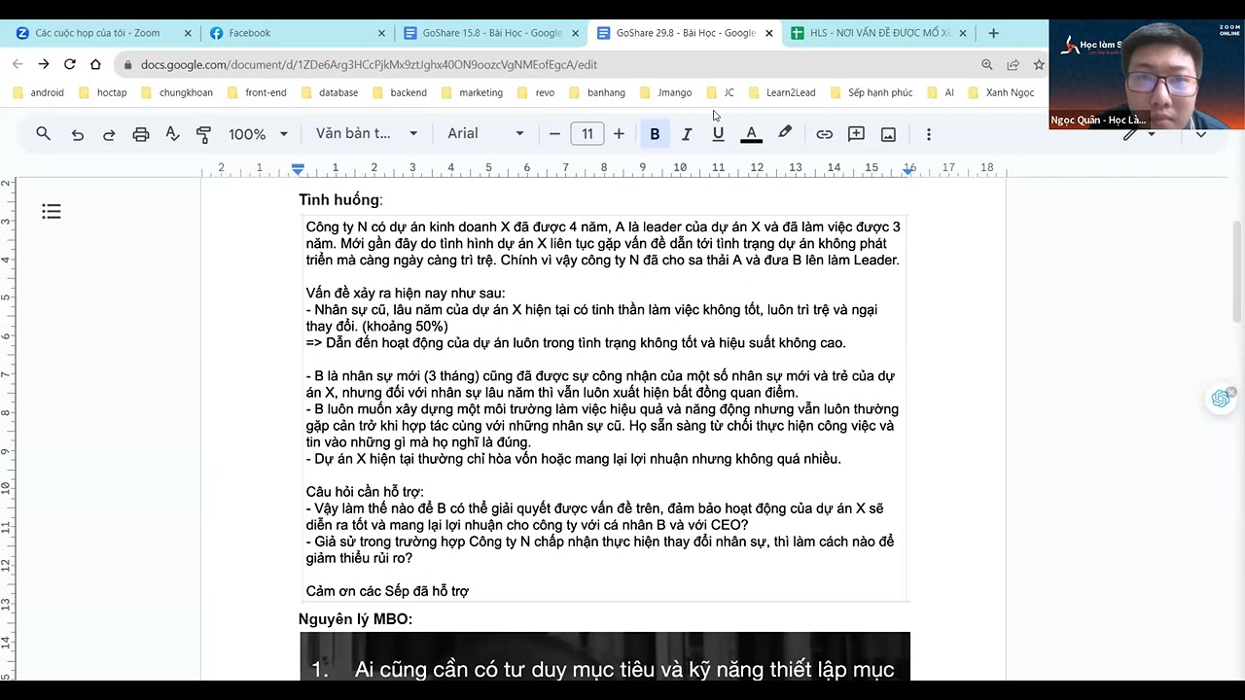This screenshot has height=700, width=1245.
Task: Click the 'Nguyên lý MBO:' heading text
Action: coord(355,619)
